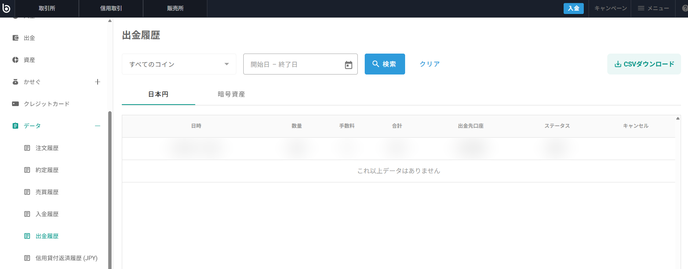
Task: Open 取引所 in top navigation
Action: (x=47, y=8)
